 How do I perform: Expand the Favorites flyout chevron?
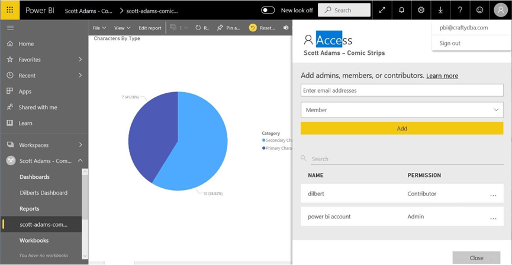click(80, 60)
